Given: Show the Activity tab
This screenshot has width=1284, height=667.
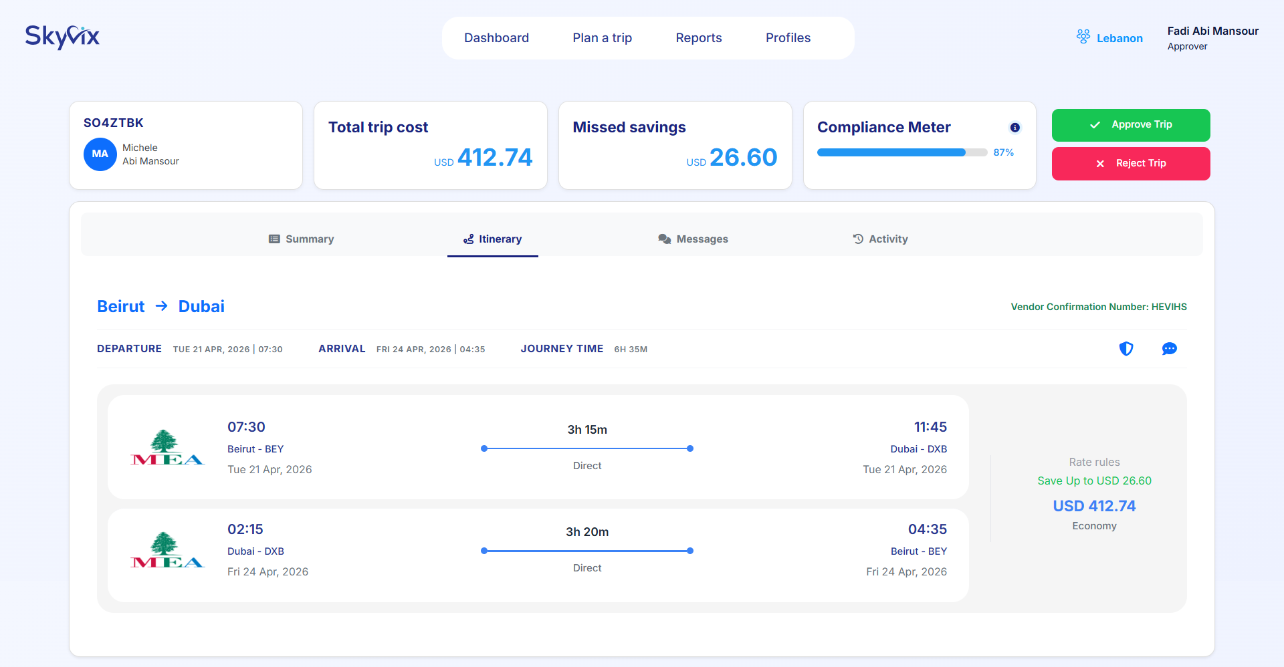Looking at the screenshot, I should click(880, 239).
